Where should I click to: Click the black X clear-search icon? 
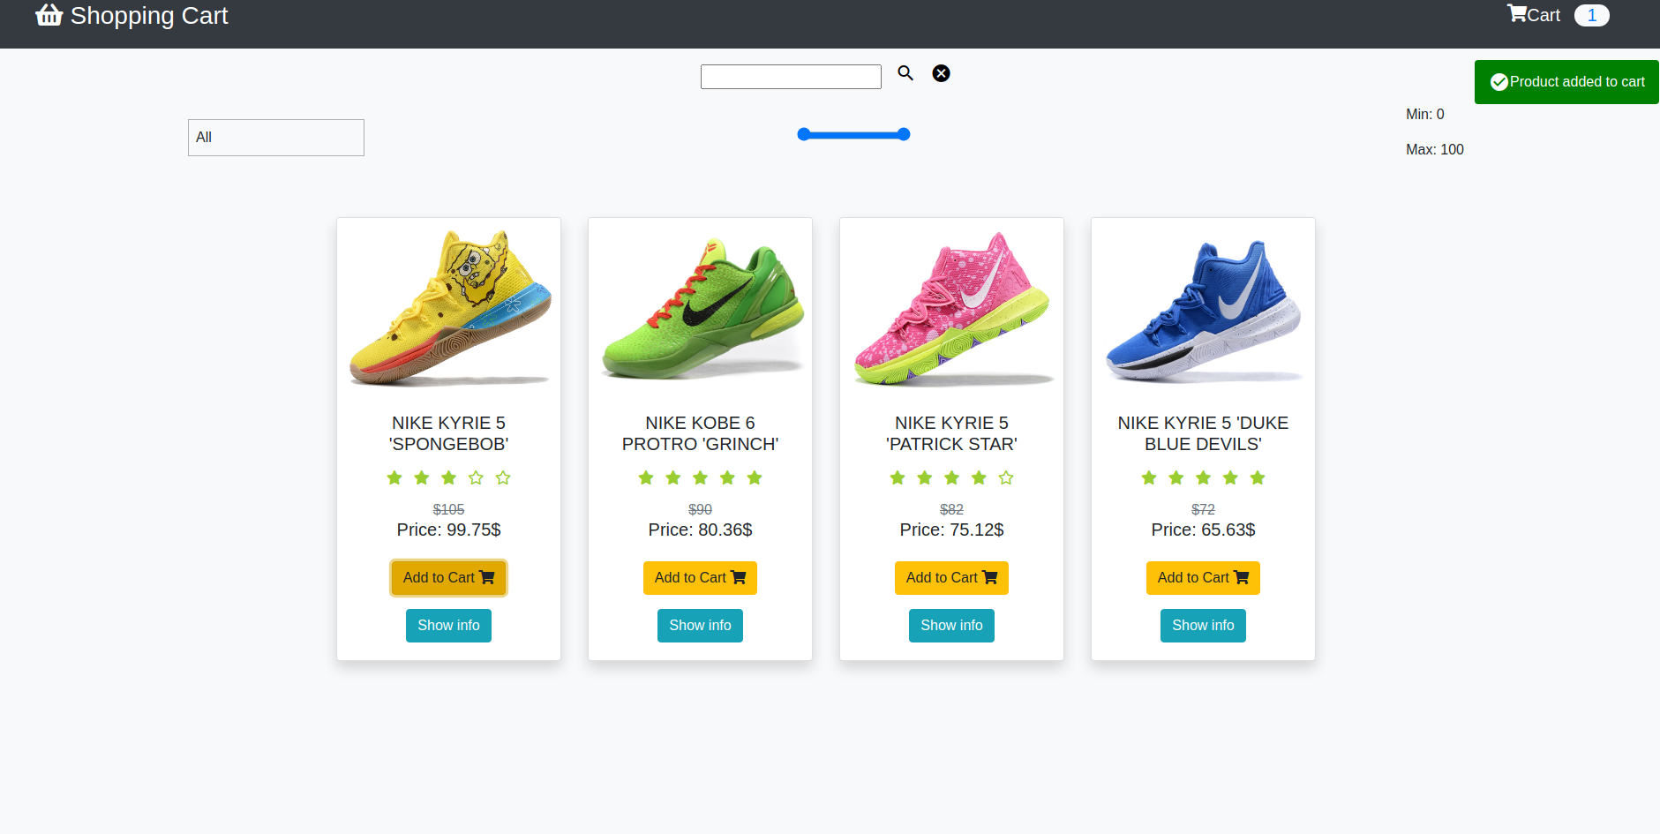click(x=941, y=73)
